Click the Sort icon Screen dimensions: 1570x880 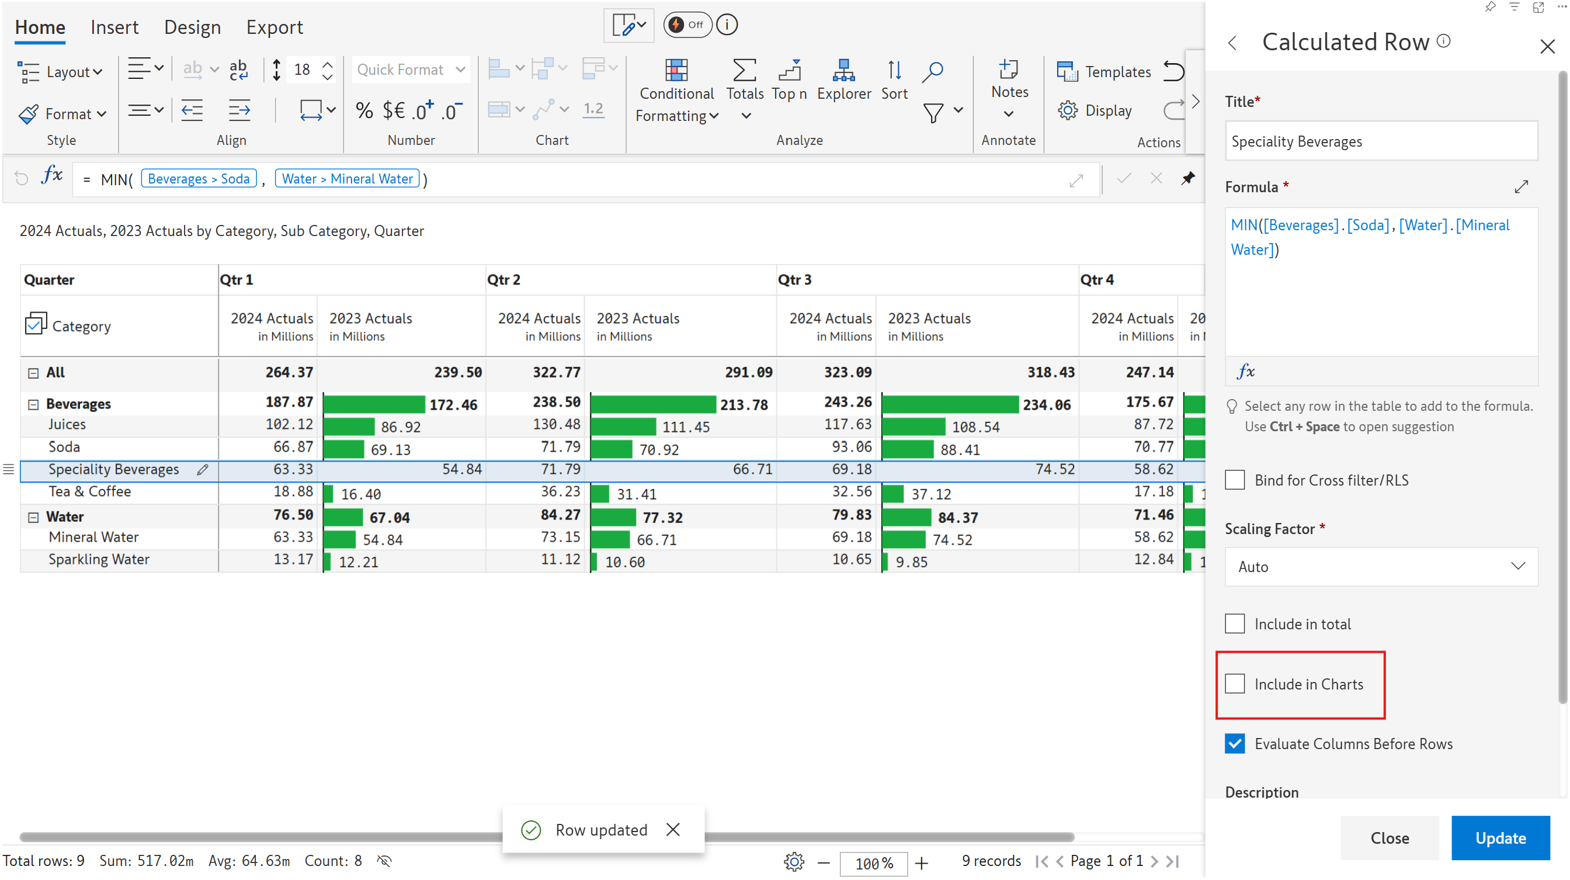894,71
